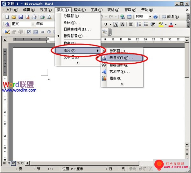This screenshot has height=173, width=191.
Task: Apply Character Border A icon
Action: [x=116, y=24]
